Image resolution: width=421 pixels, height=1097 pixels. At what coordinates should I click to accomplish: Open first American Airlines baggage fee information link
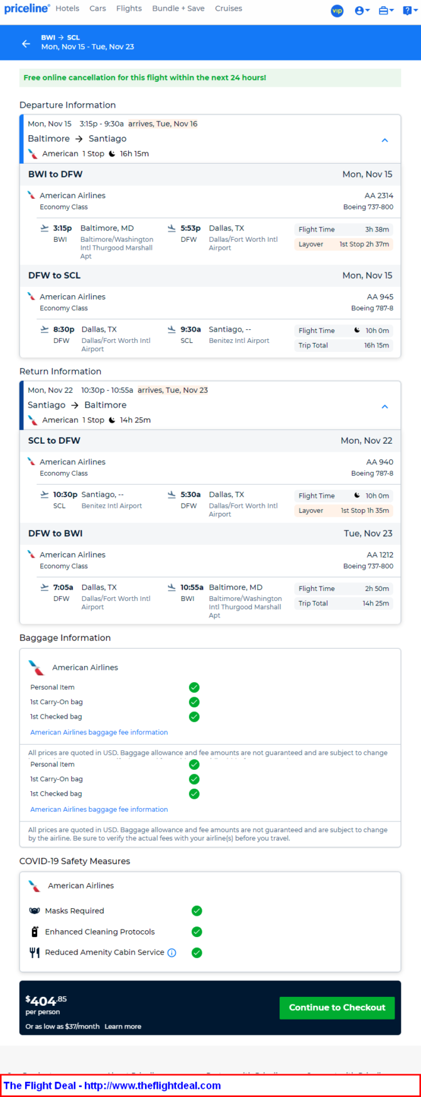(99, 733)
